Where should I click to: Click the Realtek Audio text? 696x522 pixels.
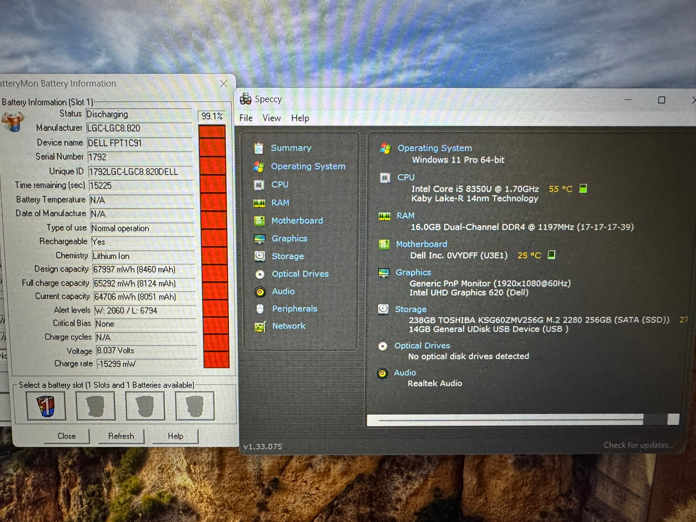[x=435, y=383]
